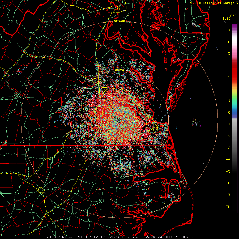Screen dimensions: 239x239
Task: Click the 2 value on the color scale
Action: tap(229, 89)
